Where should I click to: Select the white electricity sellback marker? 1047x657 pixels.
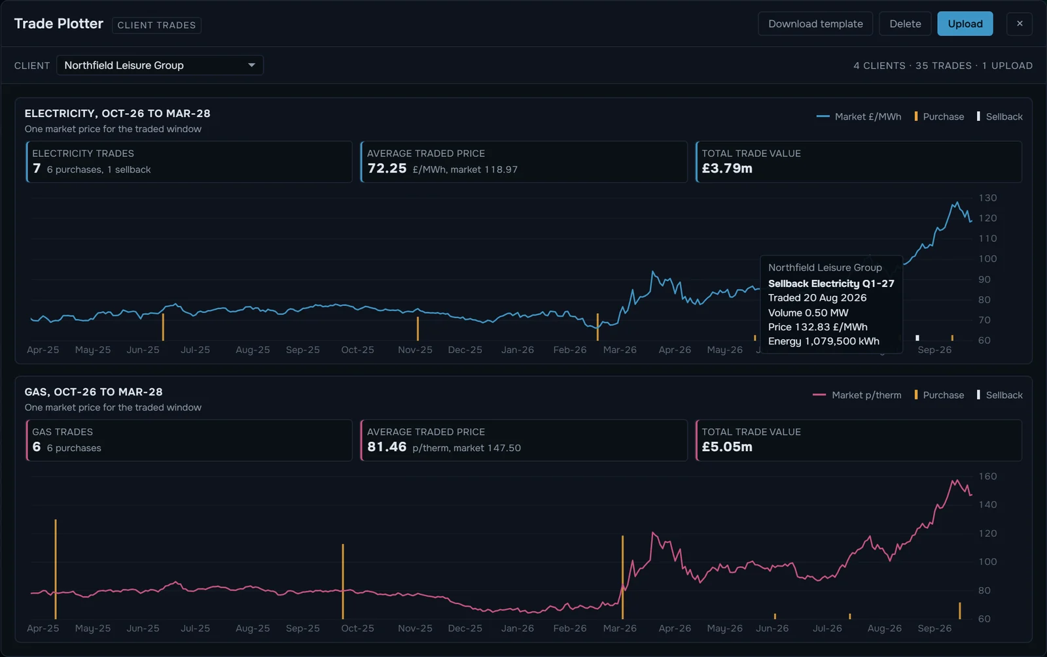click(x=917, y=338)
